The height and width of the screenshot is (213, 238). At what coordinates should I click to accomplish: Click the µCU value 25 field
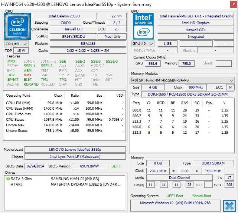(x=117, y=29)
